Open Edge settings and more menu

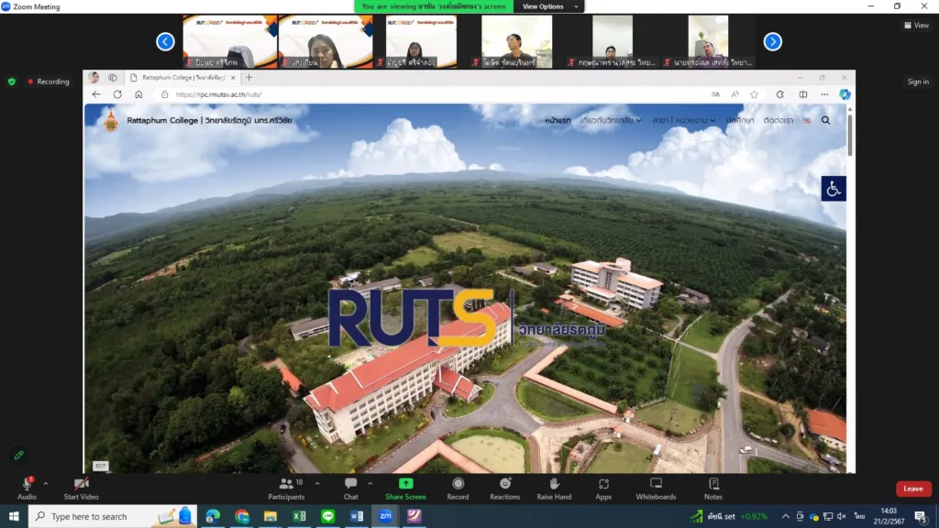click(824, 94)
